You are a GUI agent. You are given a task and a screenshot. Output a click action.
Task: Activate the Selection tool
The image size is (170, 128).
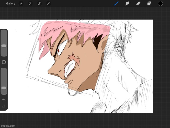(x=39, y=4)
